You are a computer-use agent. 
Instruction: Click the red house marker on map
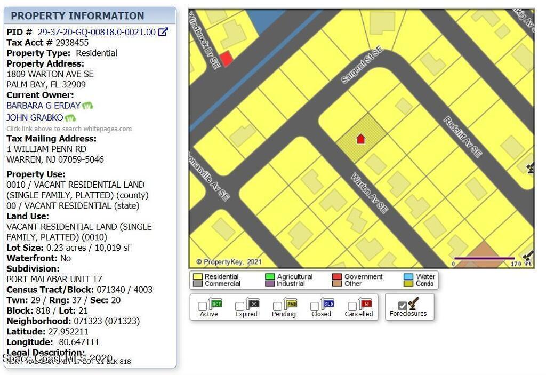click(360, 139)
